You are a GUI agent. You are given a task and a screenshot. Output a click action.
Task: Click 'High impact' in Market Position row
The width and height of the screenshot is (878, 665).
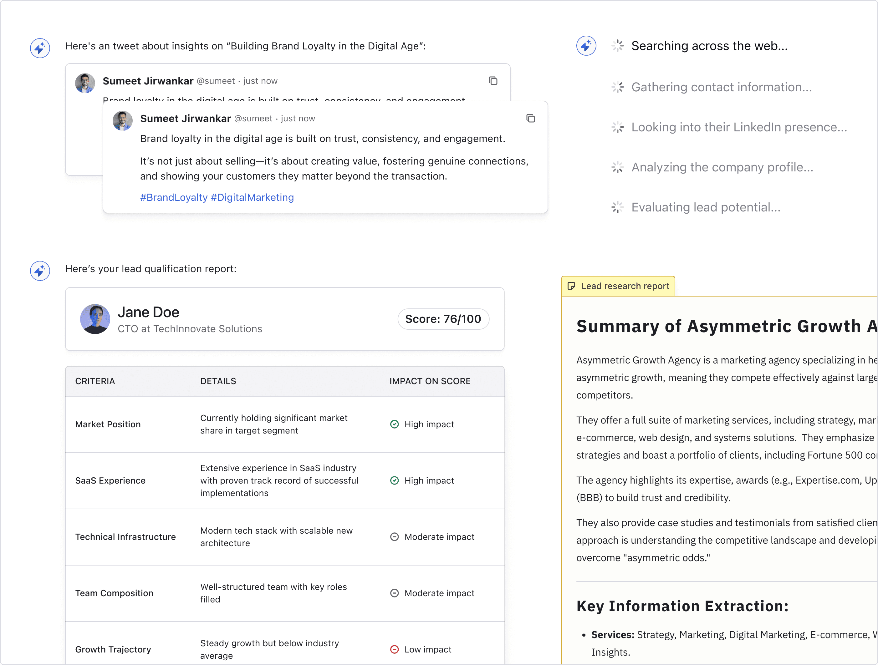tap(429, 424)
